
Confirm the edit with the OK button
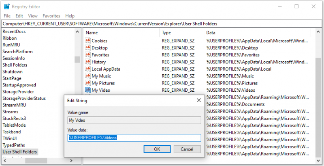[x=157, y=149]
